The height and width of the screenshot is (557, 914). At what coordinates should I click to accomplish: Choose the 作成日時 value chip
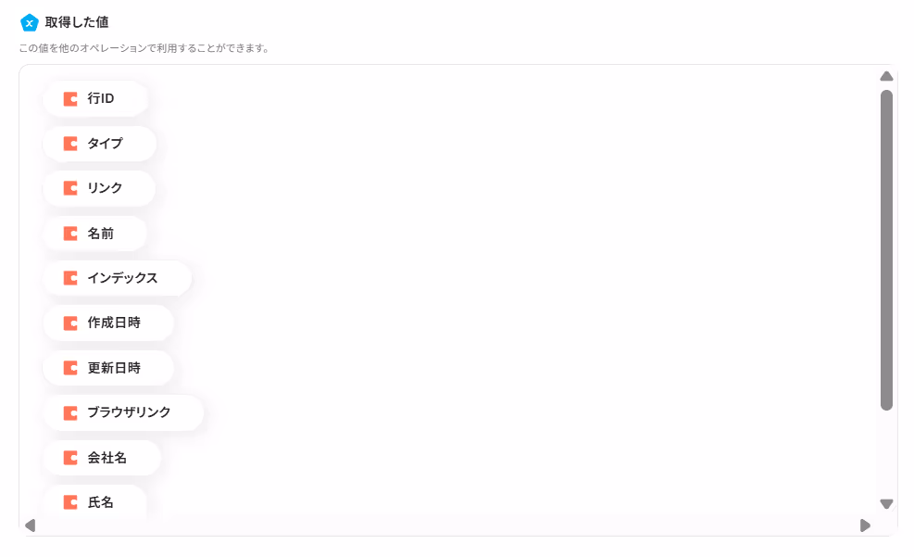coord(108,323)
